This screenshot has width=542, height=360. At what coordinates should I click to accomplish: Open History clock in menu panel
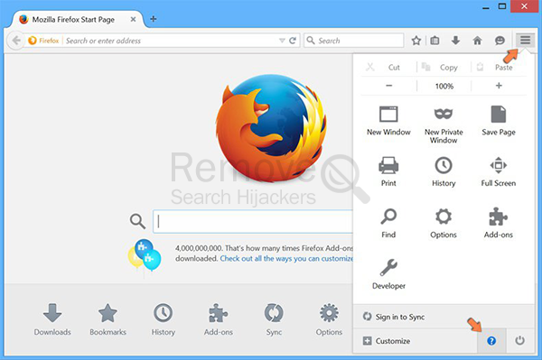(x=444, y=171)
